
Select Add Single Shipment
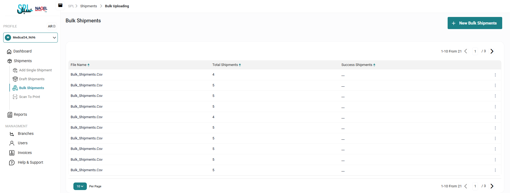tap(35, 70)
